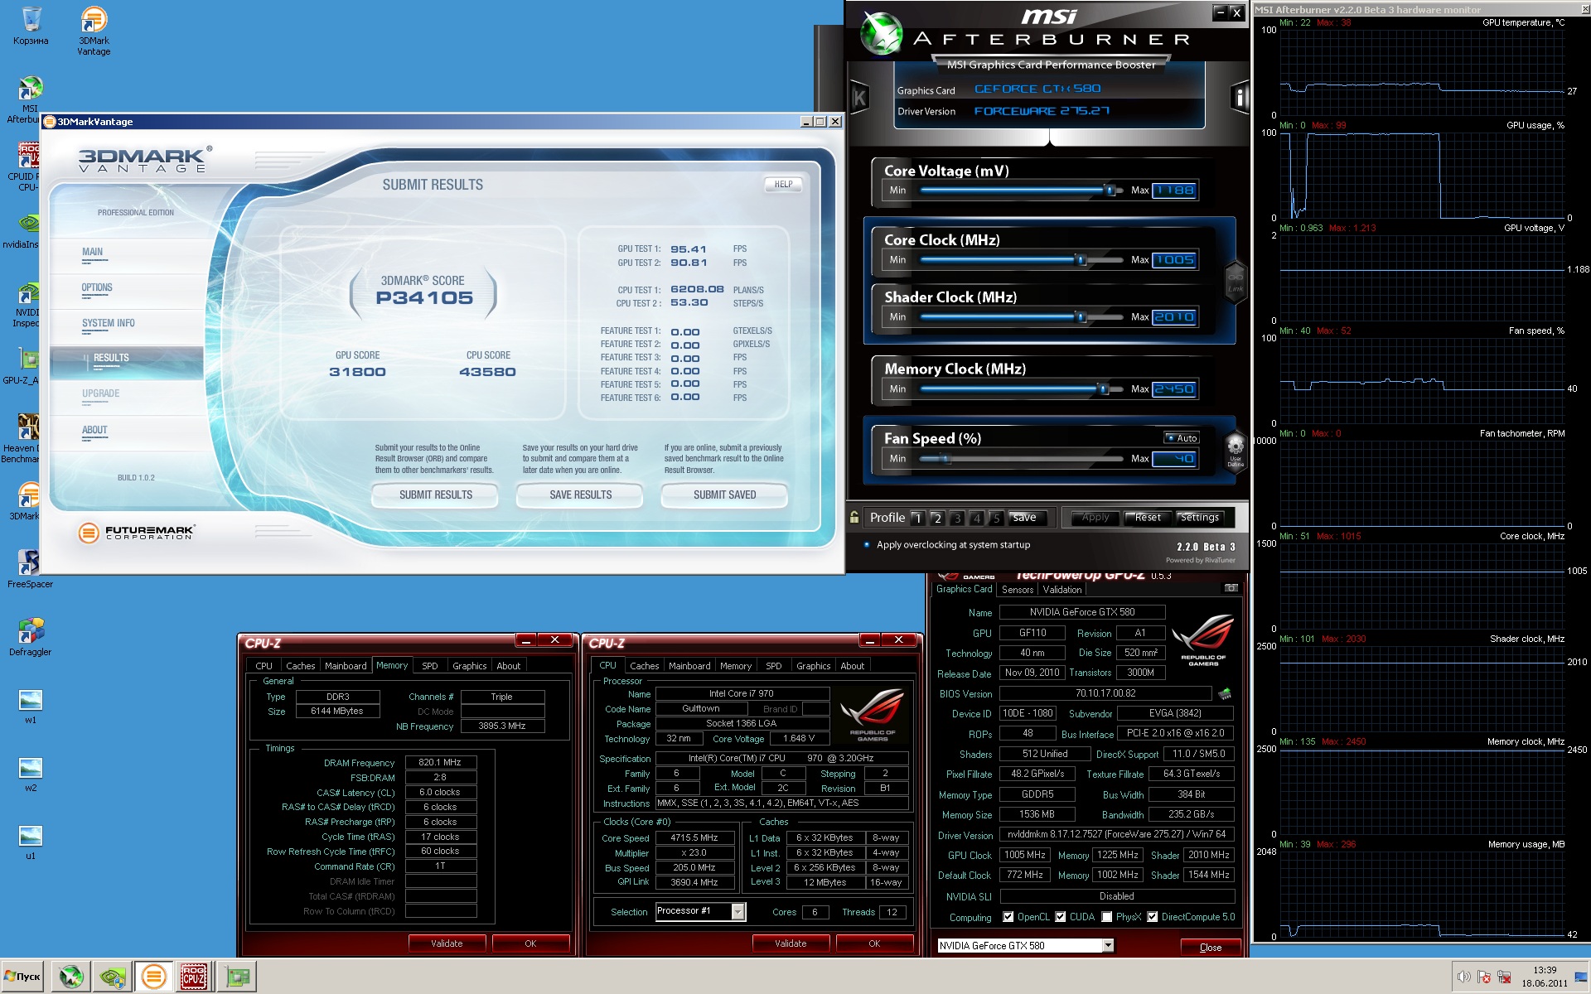Click the Close button in GPU-Z
This screenshot has height=994, width=1591.
[x=1210, y=947]
